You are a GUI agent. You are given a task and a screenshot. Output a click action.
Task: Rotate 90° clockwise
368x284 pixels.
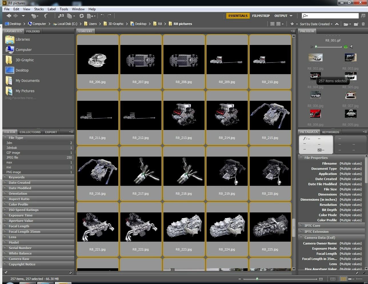coord(109,16)
